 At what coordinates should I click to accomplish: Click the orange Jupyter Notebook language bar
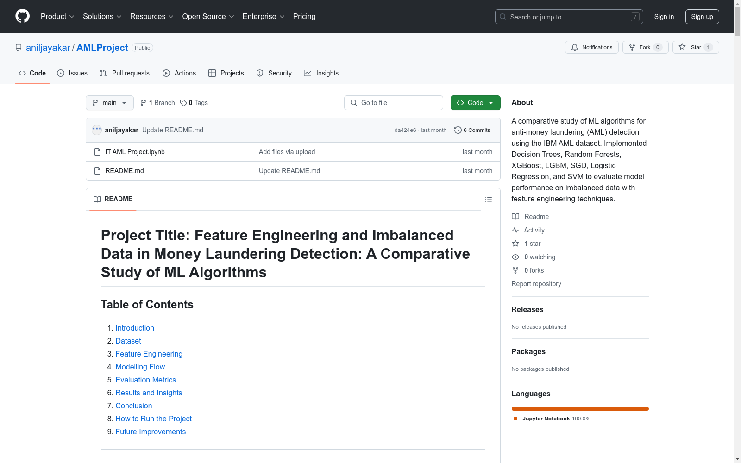(x=580, y=409)
